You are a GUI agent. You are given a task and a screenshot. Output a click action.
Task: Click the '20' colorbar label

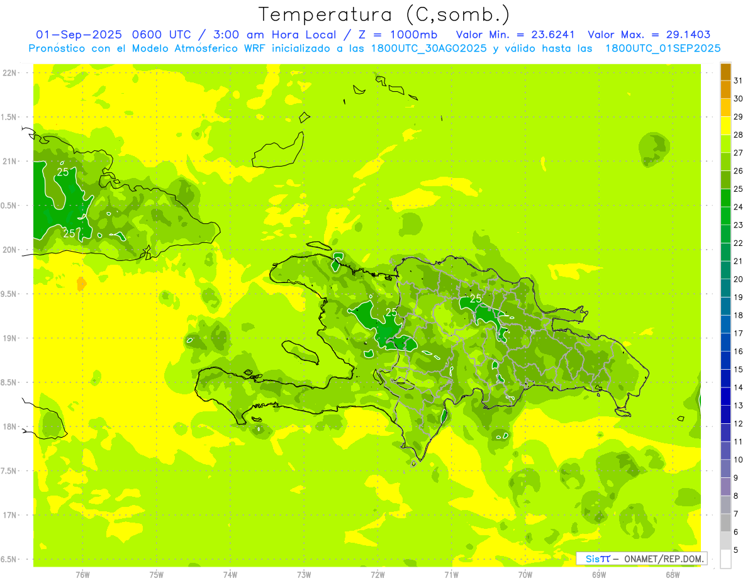[739, 279]
